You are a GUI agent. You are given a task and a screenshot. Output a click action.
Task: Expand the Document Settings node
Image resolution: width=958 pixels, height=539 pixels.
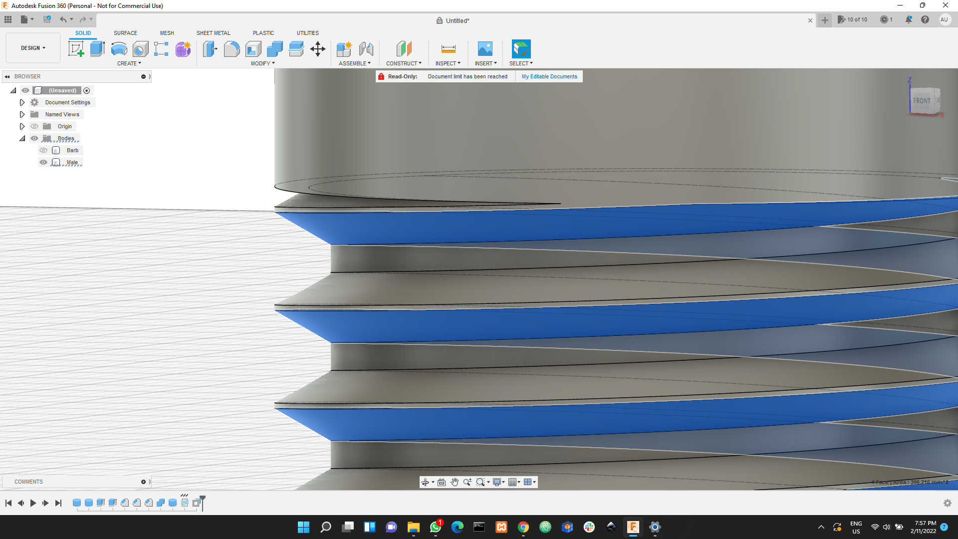tap(22, 102)
